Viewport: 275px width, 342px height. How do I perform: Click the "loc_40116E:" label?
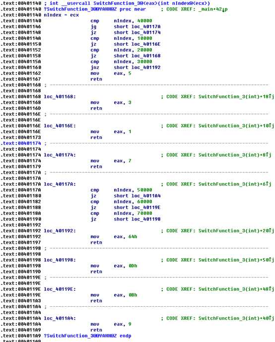(60, 126)
